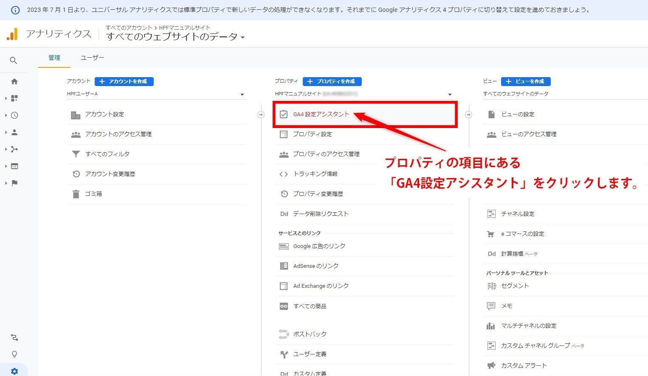Open search with the magnifier icon in sidebar
Viewport: 648px width, 376px height.
pyautogui.click(x=14, y=61)
